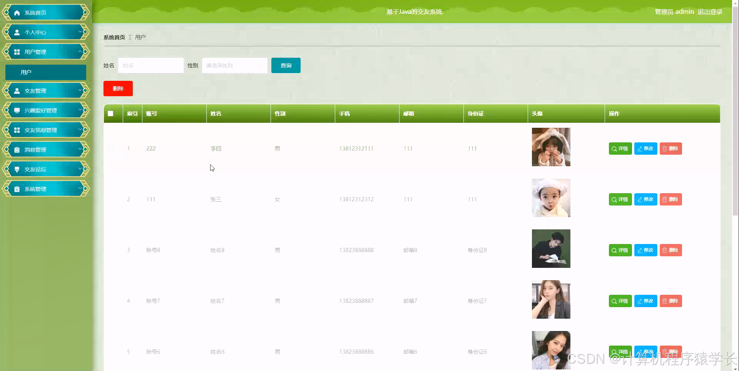739x371 pixels.
Task: Click the magnifier icon in 李四's 详情 button
Action: pyautogui.click(x=614, y=149)
